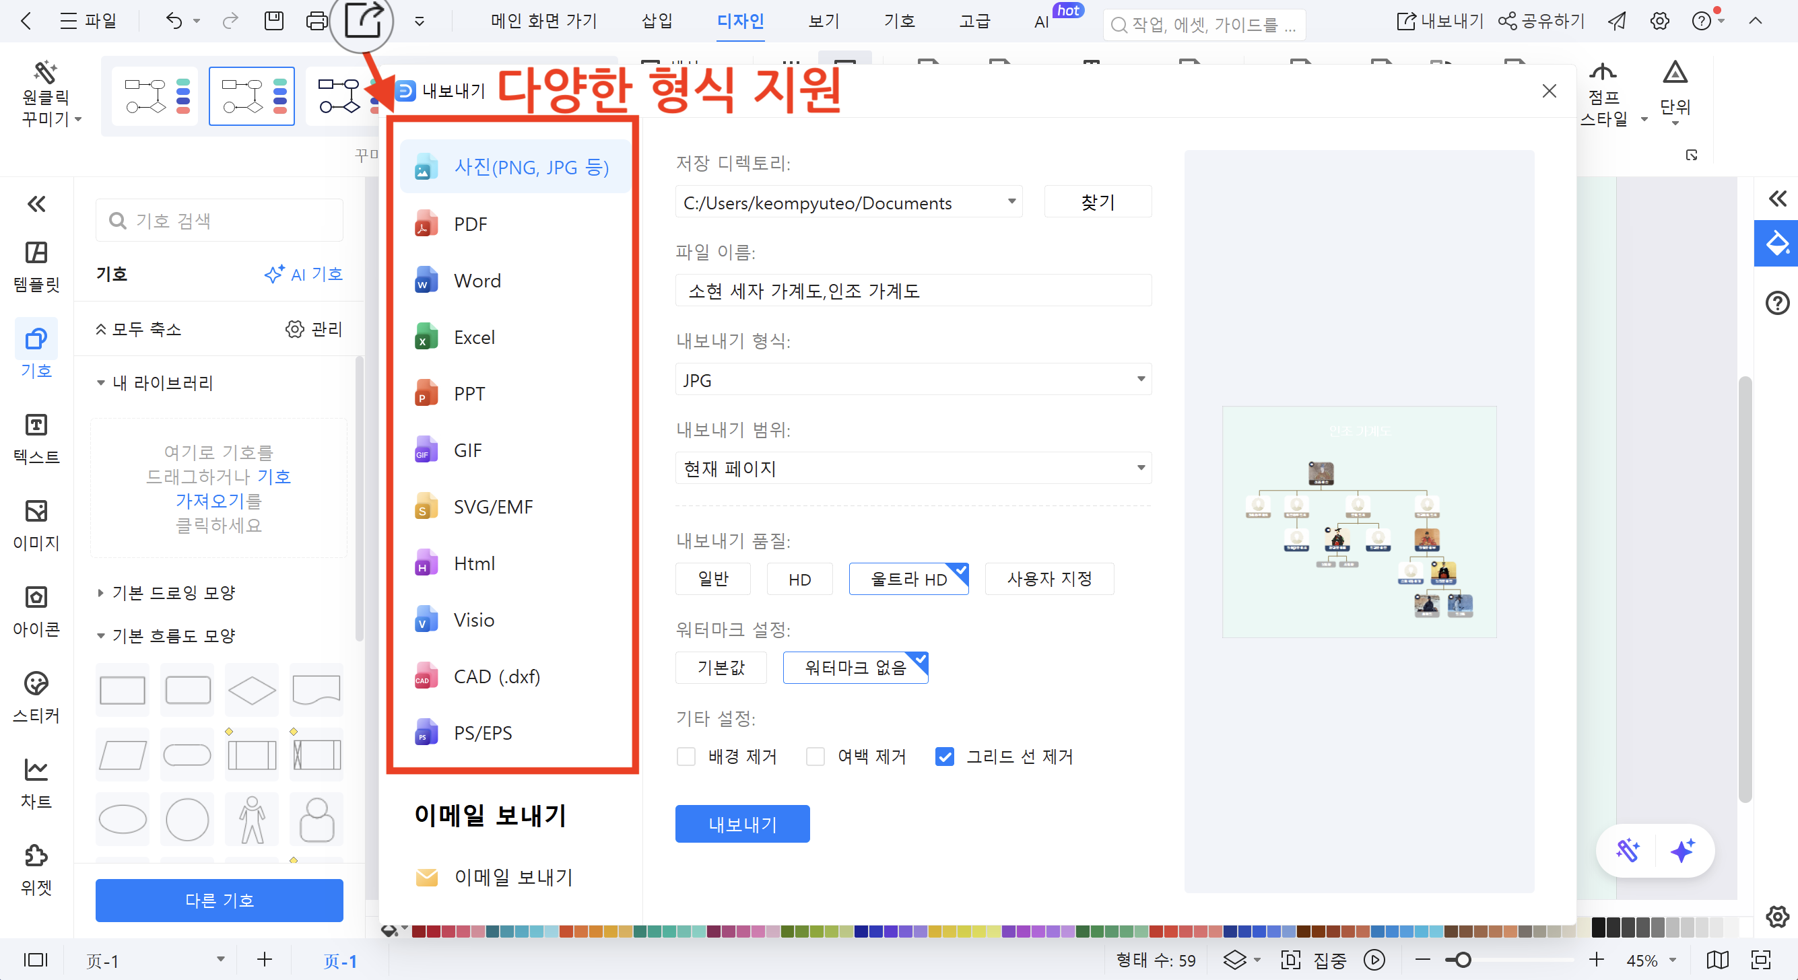Click the 인쇄 (print) icon
1798x980 pixels.
[x=317, y=21]
